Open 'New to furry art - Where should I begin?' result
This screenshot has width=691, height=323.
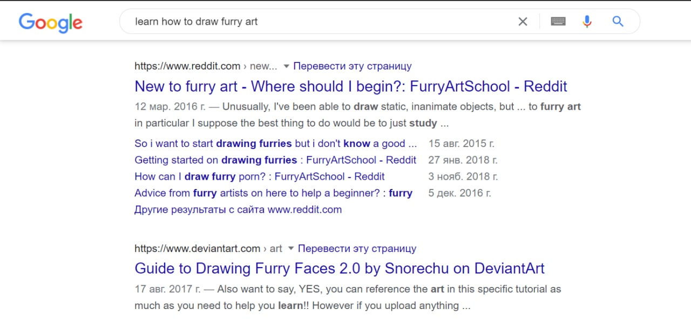tap(351, 86)
